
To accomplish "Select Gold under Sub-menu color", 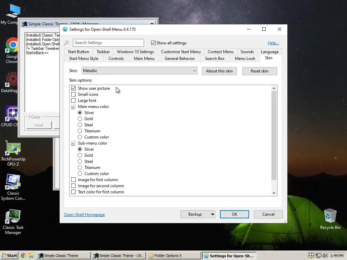I will [80, 155].
